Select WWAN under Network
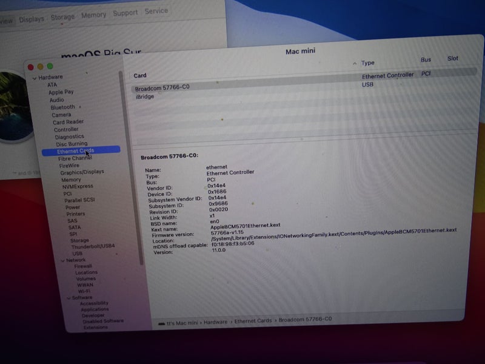This screenshot has height=364, width=485. pyautogui.click(x=85, y=285)
